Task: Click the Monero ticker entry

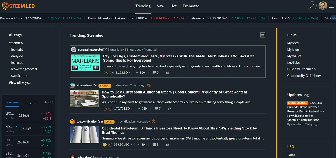Action: pos(228,18)
